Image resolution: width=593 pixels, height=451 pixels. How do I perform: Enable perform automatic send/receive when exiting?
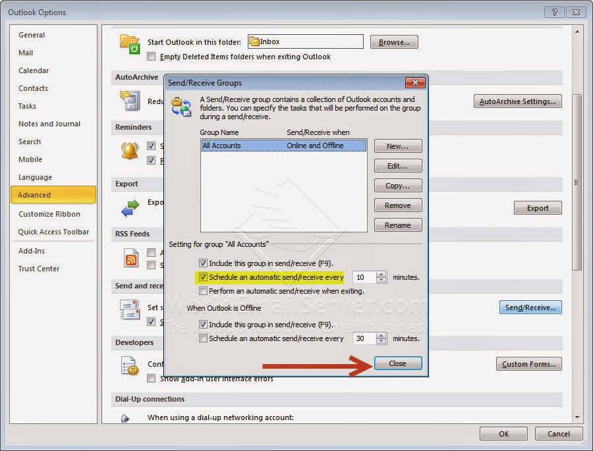tap(204, 290)
